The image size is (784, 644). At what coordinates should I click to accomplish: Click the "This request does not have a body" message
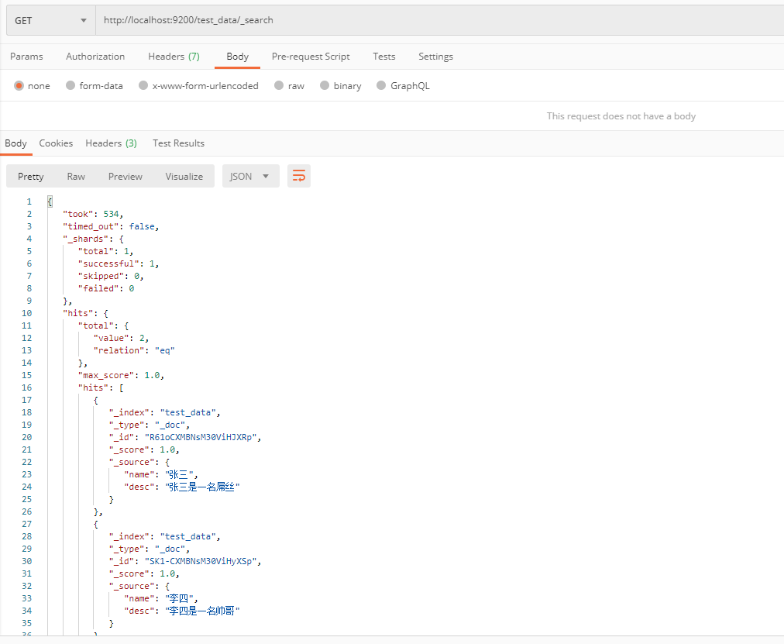[621, 116]
